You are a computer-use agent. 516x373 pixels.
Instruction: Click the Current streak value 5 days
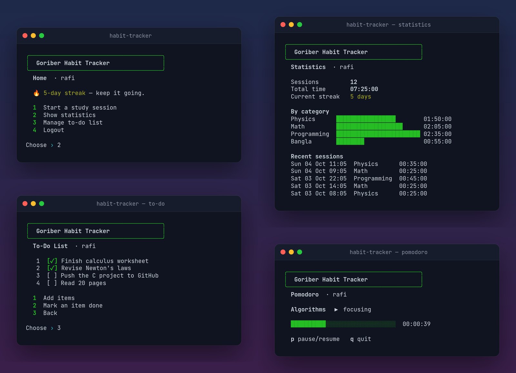pyautogui.click(x=361, y=97)
